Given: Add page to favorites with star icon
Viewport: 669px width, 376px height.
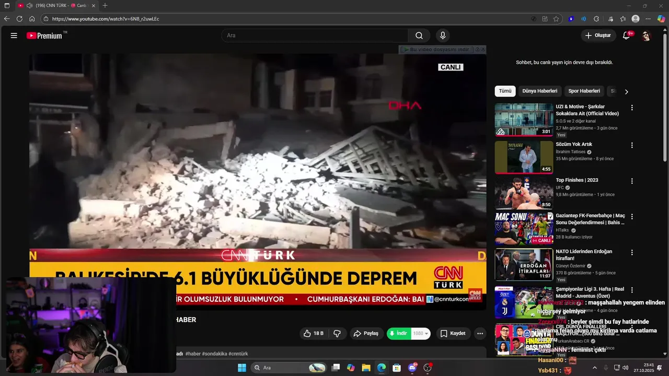Looking at the screenshot, I should pos(556,19).
